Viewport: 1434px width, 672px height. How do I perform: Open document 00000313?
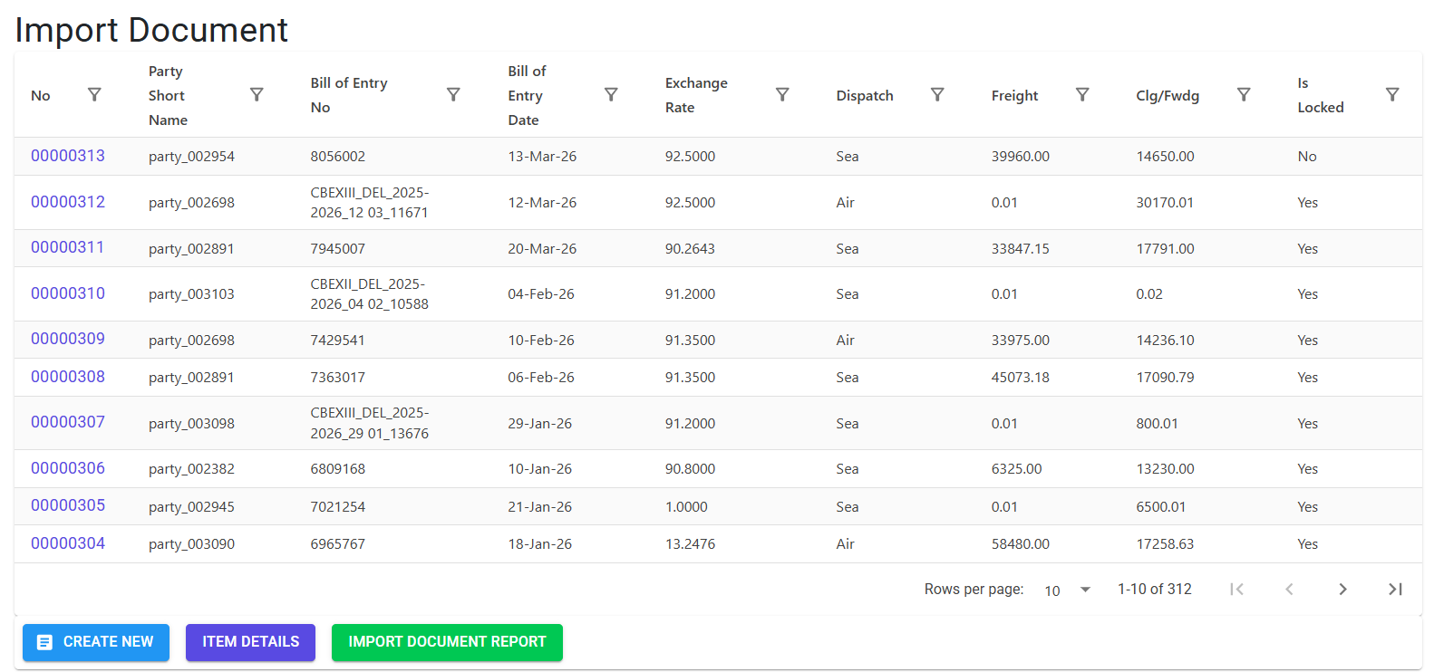[x=68, y=156]
